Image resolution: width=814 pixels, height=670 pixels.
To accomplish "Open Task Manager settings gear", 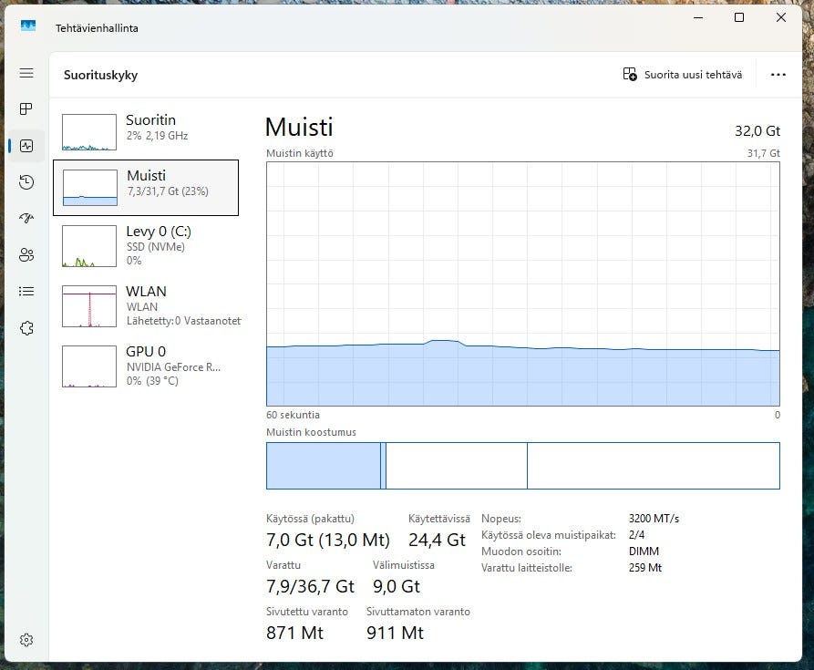I will [x=26, y=640].
